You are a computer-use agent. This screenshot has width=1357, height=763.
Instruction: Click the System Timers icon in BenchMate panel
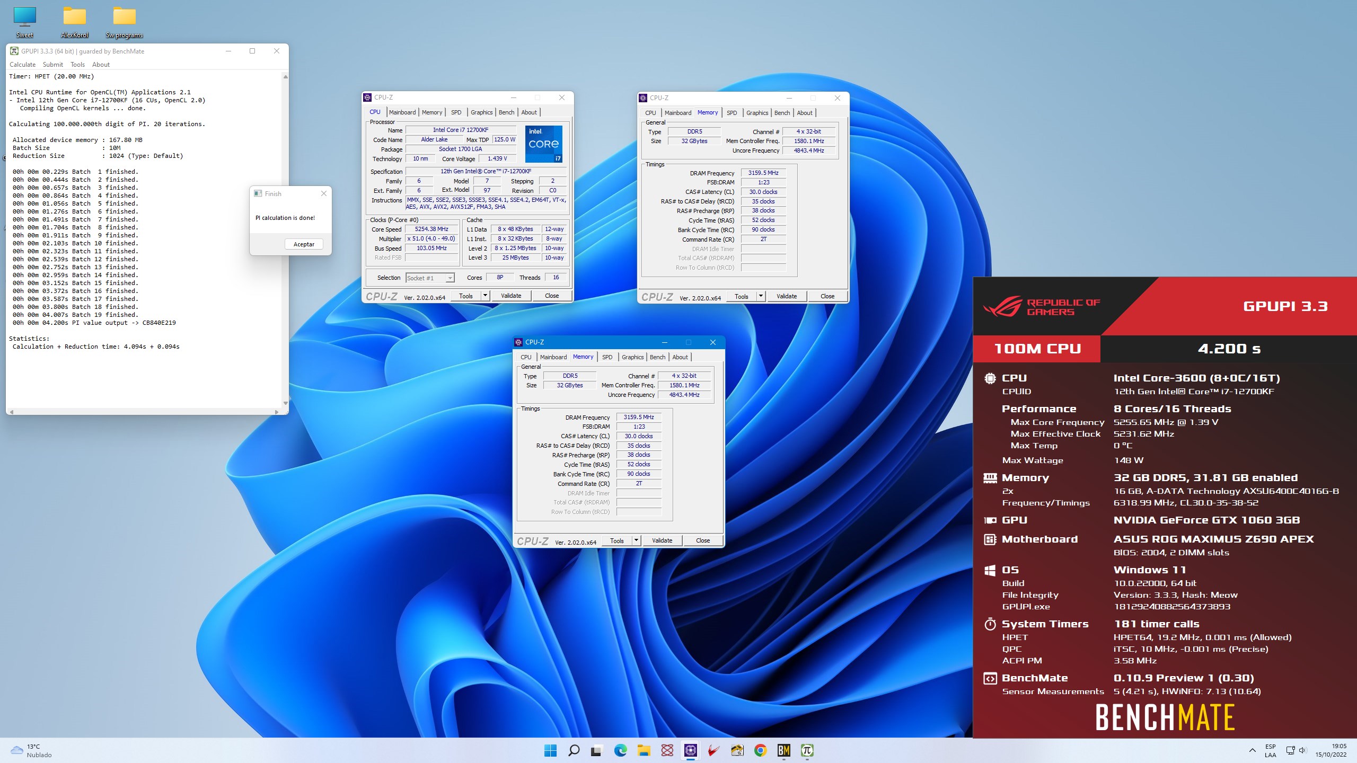990,624
